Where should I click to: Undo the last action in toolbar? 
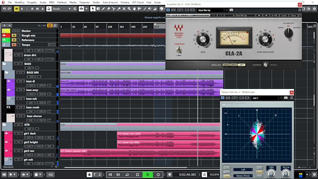[x=4, y=9]
